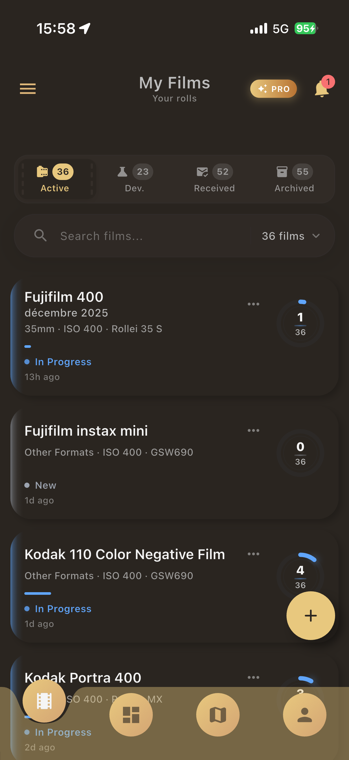Open options for Fujifilm instax mini
Viewport: 349px width, 760px height.
pos(253,430)
